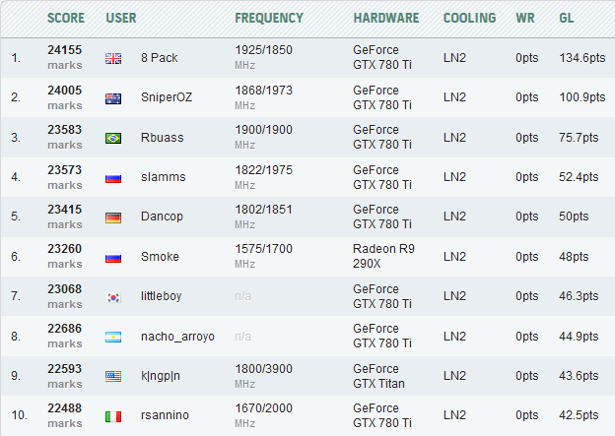Image resolution: width=615 pixels, height=436 pixels.
Task: Open the 23260 marks score
Action: tap(65, 256)
